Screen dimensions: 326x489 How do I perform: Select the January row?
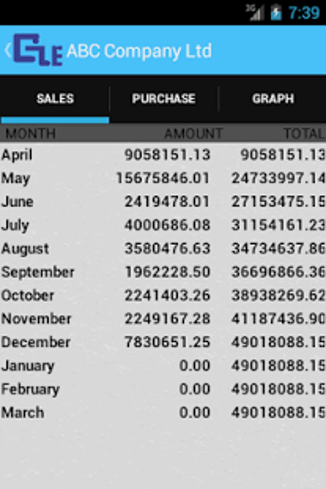pyautogui.click(x=28, y=366)
